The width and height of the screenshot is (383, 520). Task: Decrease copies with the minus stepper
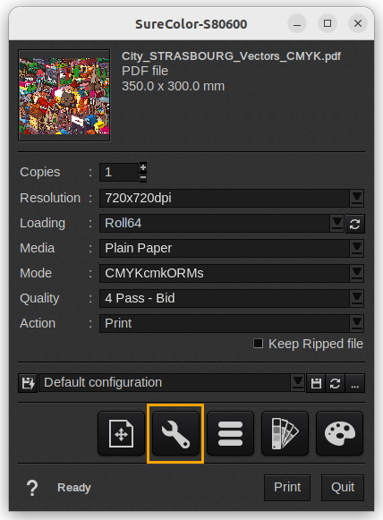143,177
